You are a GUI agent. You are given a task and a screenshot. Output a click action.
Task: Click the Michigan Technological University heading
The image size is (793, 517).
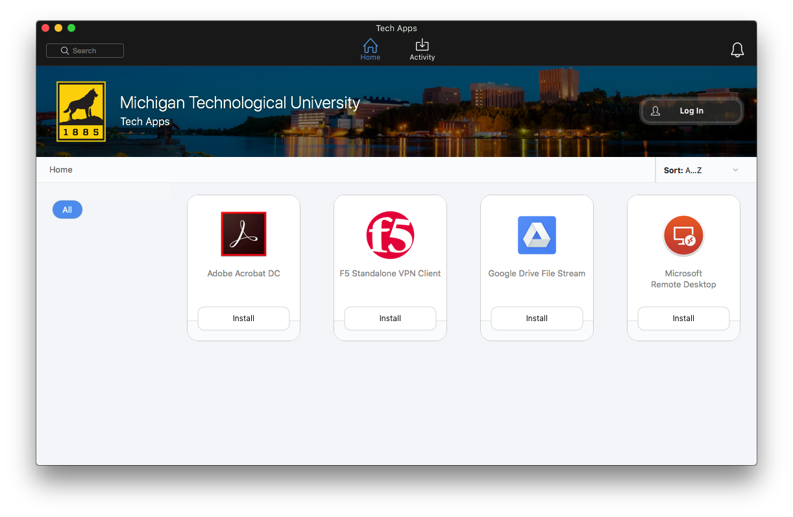coord(240,103)
